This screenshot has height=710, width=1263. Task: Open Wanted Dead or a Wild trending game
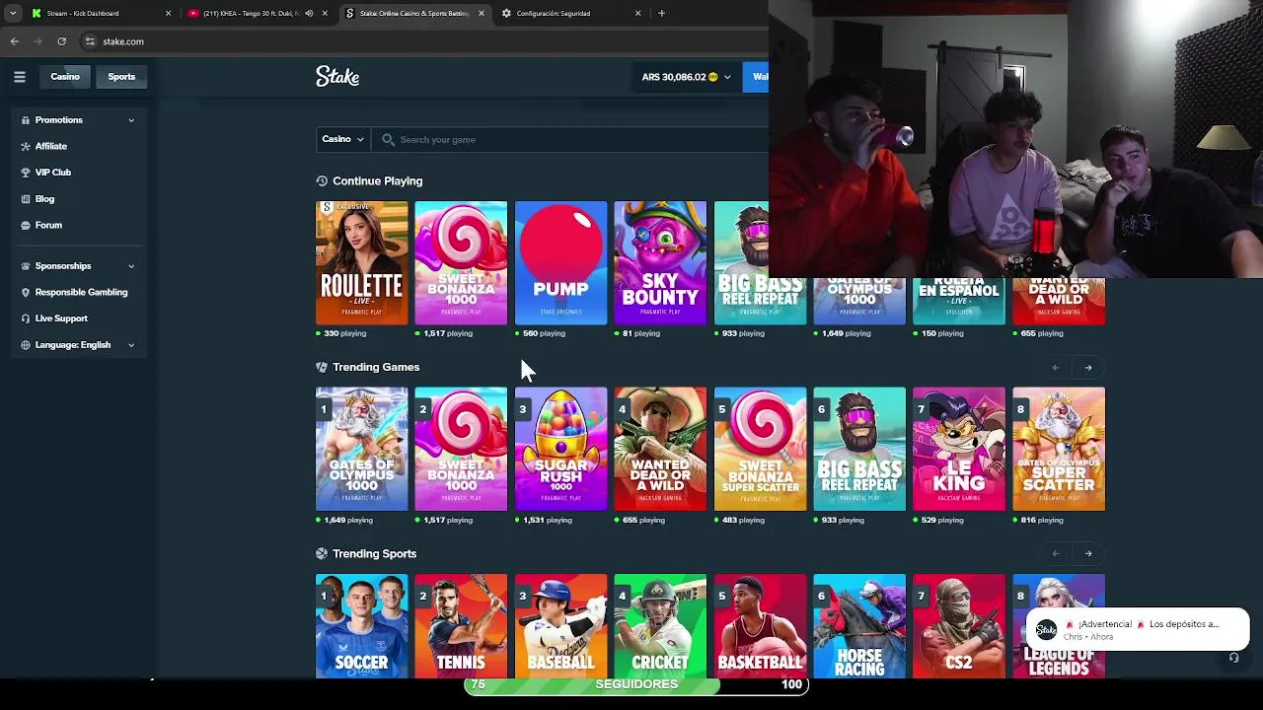(x=660, y=450)
